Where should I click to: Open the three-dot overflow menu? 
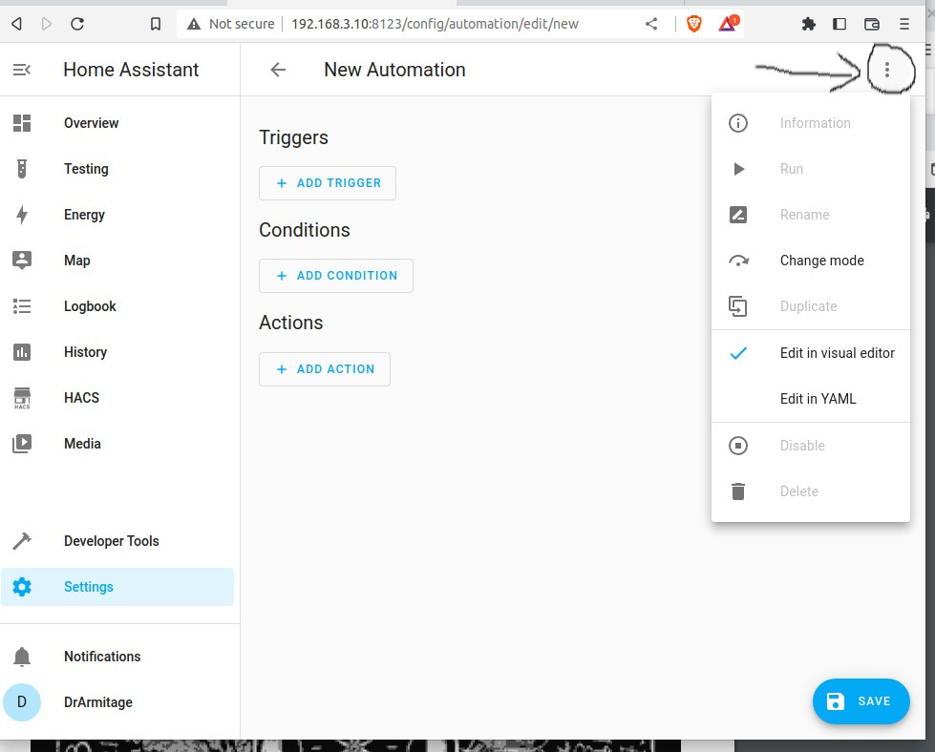pos(886,70)
